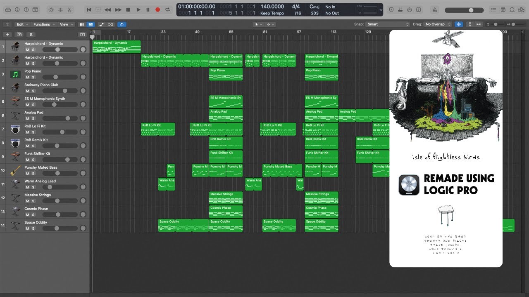Click the Pop Piano green note icon
Image resolution: width=529 pixels, height=297 pixels.
coord(15,74)
